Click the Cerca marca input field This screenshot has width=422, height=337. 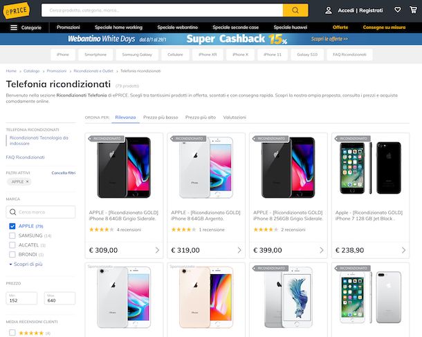tap(41, 212)
